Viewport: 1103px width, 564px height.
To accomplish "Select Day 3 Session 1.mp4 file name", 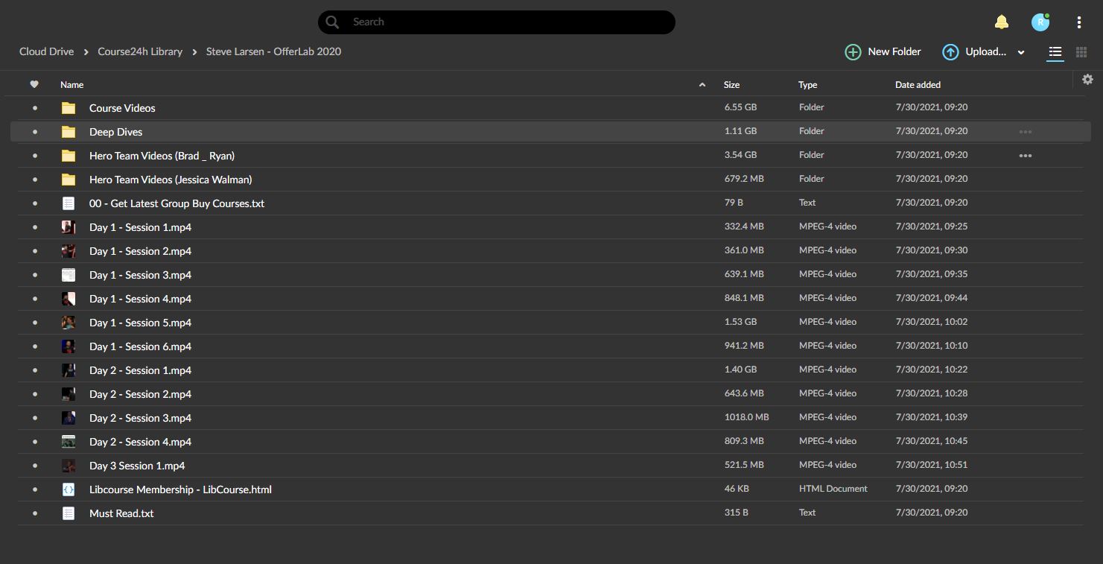I will (x=137, y=466).
